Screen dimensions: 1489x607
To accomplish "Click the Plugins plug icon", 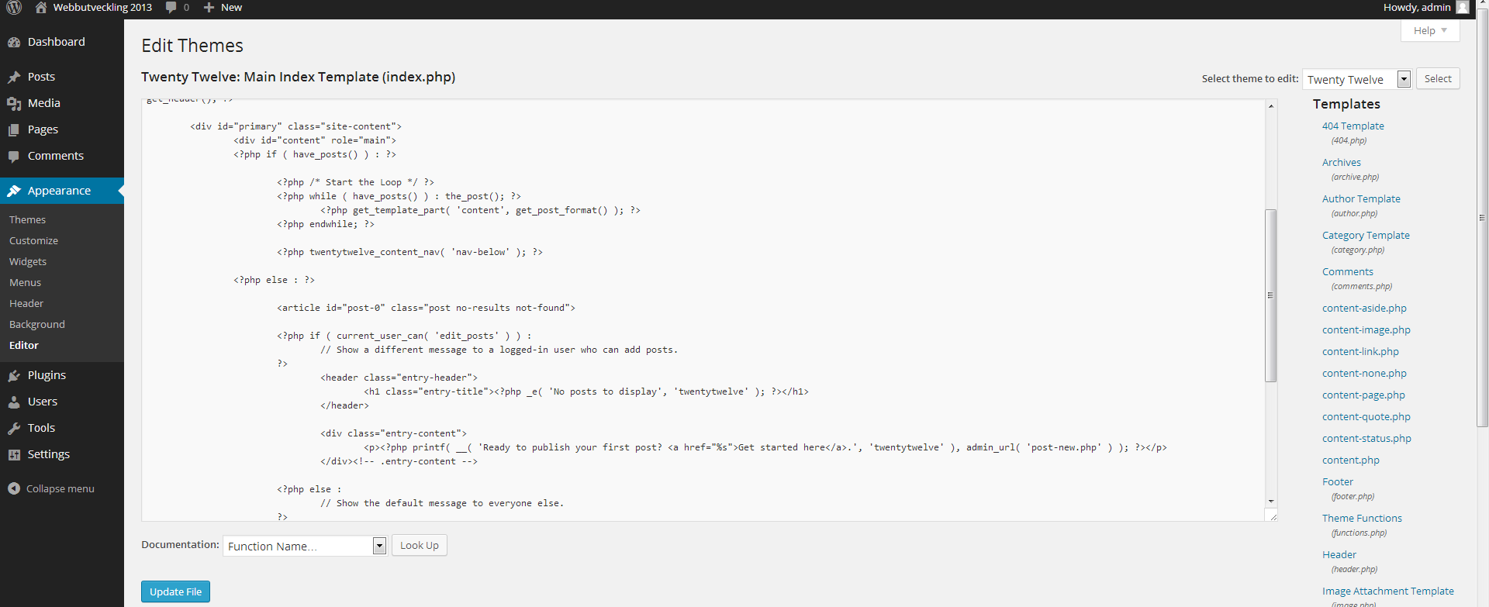I will pyautogui.click(x=14, y=375).
